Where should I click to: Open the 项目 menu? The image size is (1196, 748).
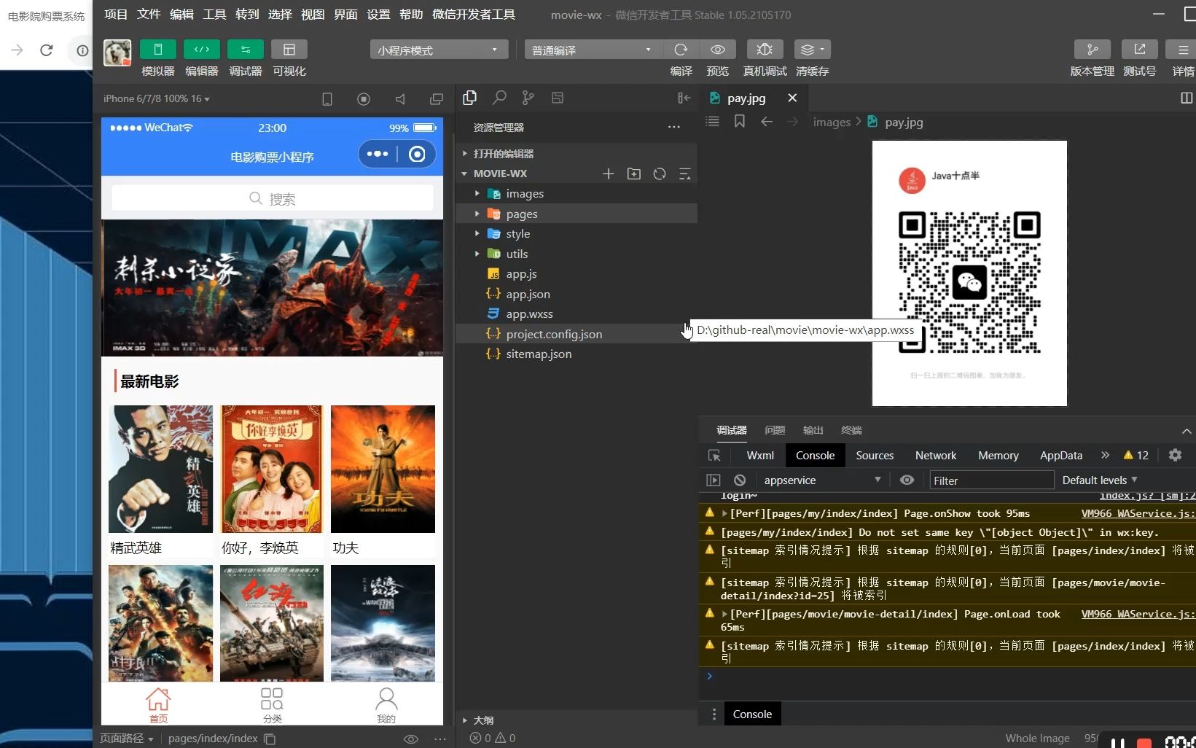point(116,14)
